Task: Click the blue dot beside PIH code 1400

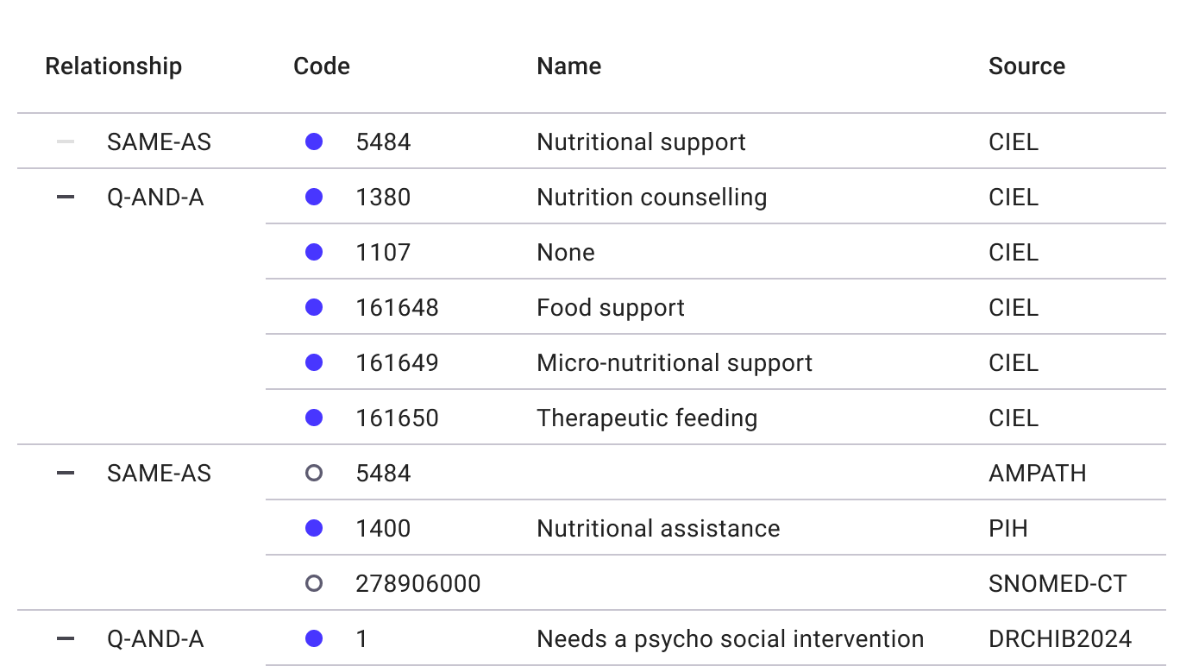Action: point(314,528)
